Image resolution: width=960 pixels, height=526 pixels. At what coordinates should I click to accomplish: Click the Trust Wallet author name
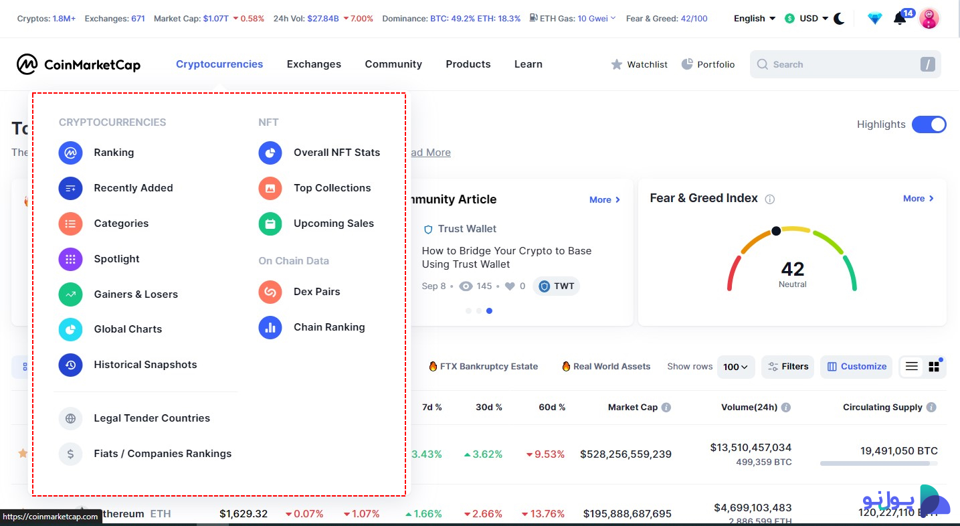pos(467,229)
